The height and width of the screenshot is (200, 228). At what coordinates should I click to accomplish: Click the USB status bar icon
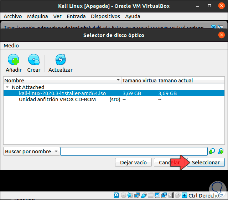[x=144, y=195]
